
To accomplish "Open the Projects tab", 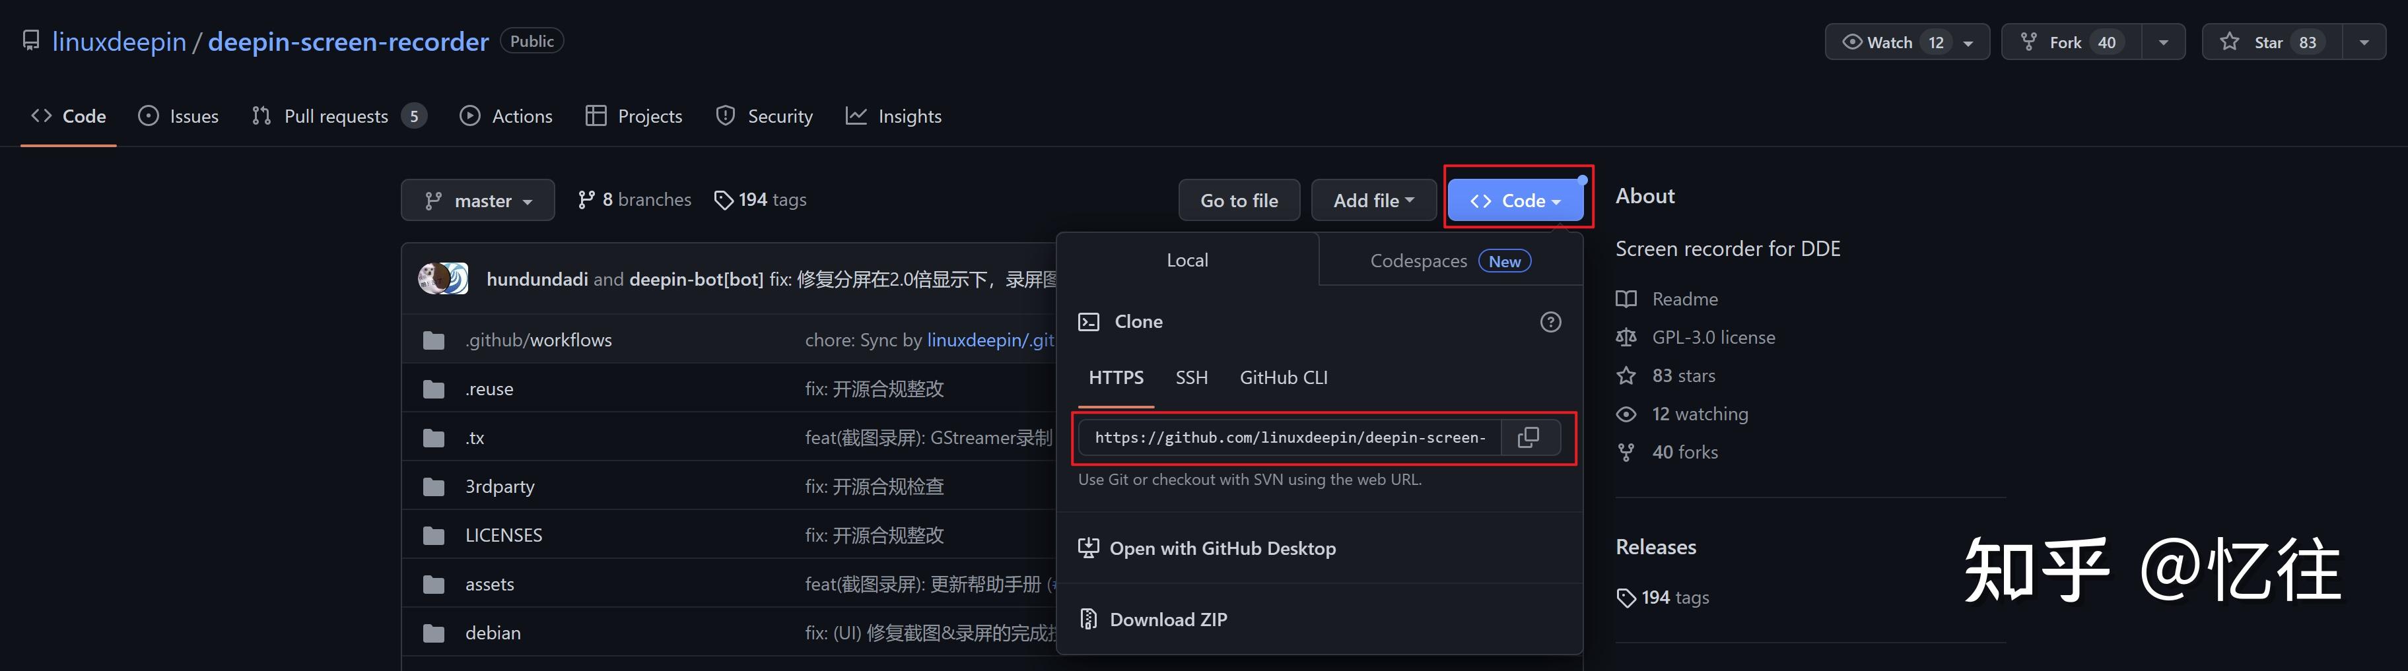I will coord(634,116).
